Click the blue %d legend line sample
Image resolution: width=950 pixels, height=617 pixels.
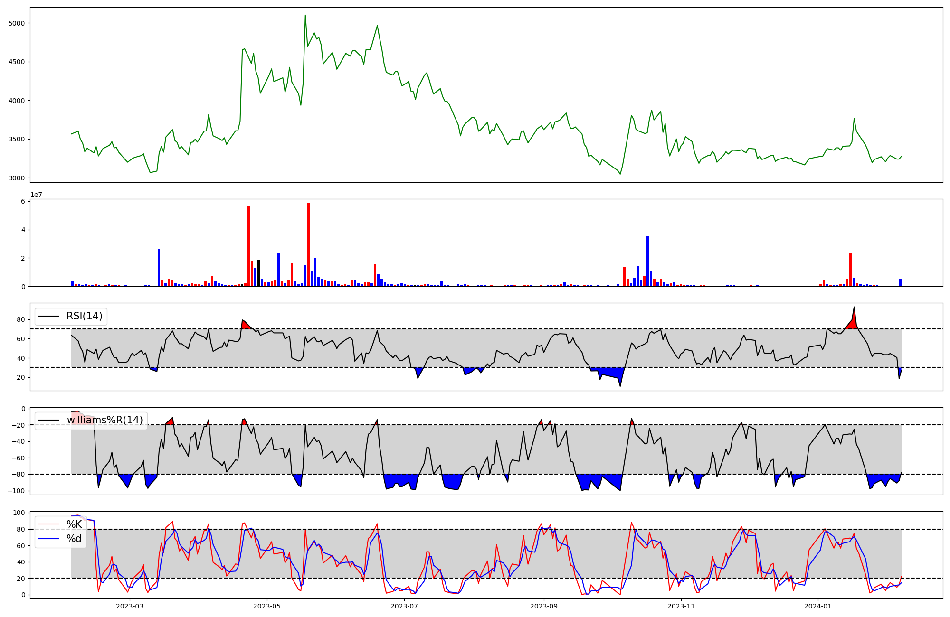point(48,539)
